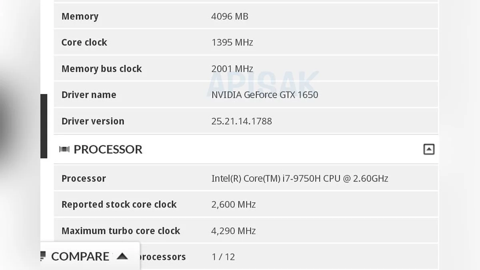Click the Reported stock core clock label
This screenshot has width=480, height=270.
(x=119, y=204)
